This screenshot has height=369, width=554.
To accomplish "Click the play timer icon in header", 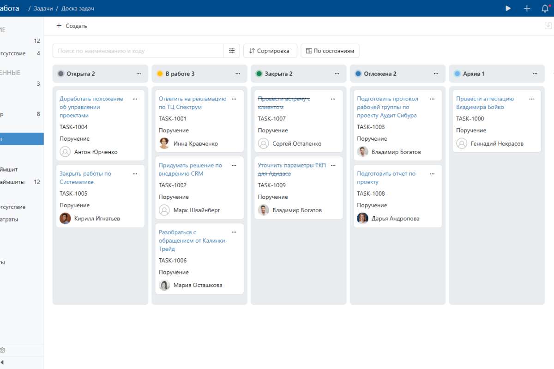I will pos(508,8).
